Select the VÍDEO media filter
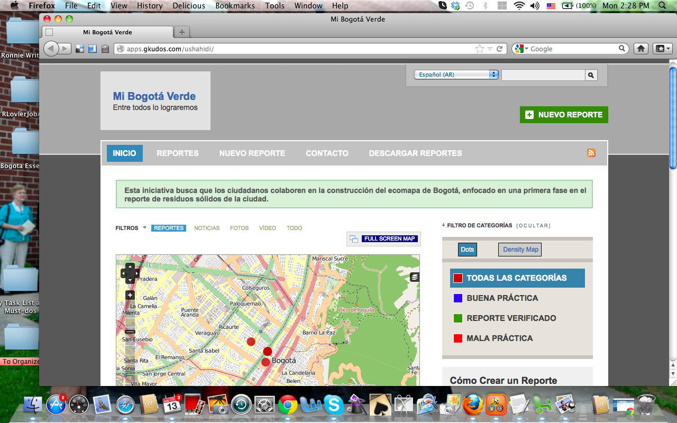 268,228
